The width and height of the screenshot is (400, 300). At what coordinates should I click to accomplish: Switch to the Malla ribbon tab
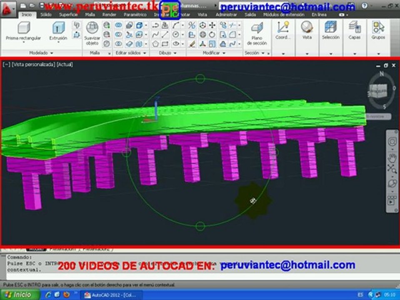(x=90, y=15)
